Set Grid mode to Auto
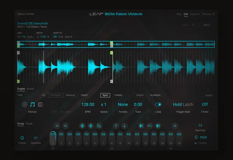Image resolution: width=233 pixels, height=160 pixels. pos(30,37)
